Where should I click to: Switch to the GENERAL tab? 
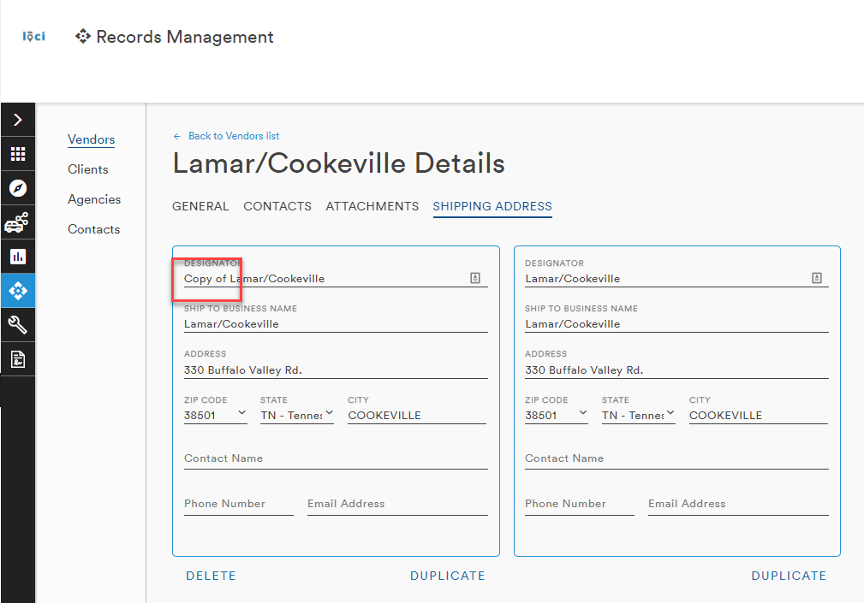(x=200, y=206)
